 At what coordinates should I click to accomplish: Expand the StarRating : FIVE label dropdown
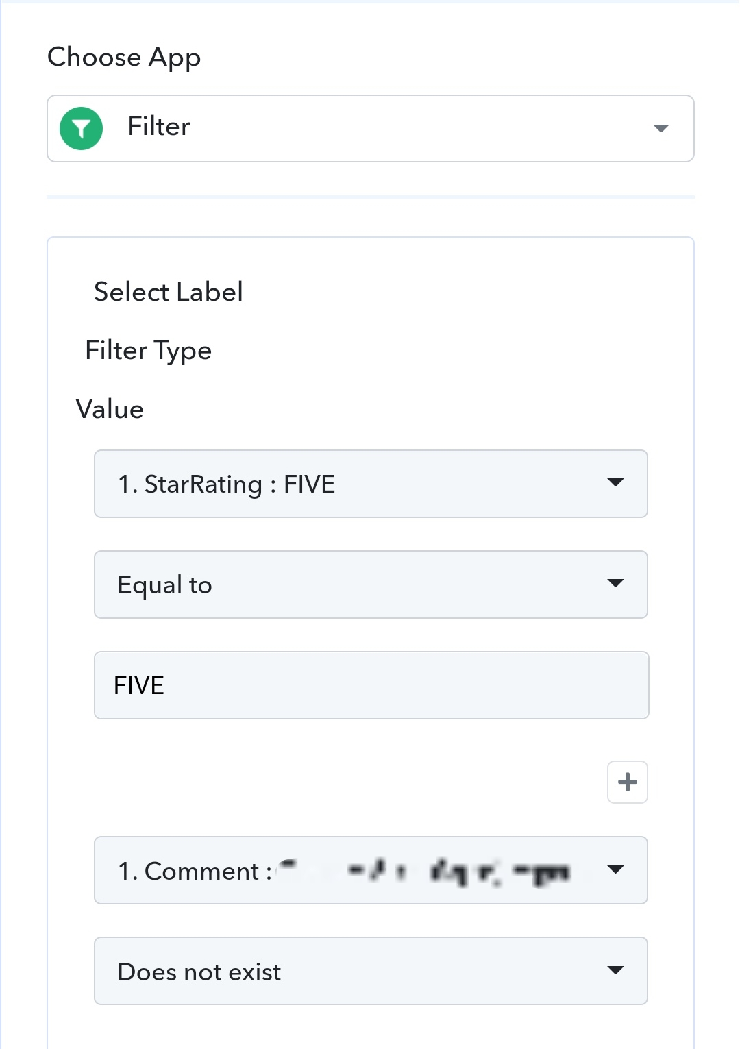[371, 484]
